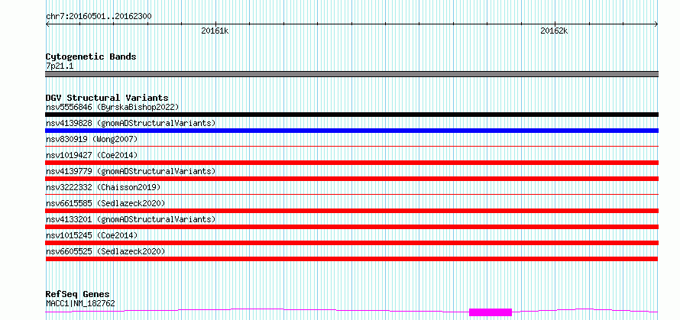Click the left scroll arrow on the ruler
This screenshot has height=320, width=680.
[47, 24]
